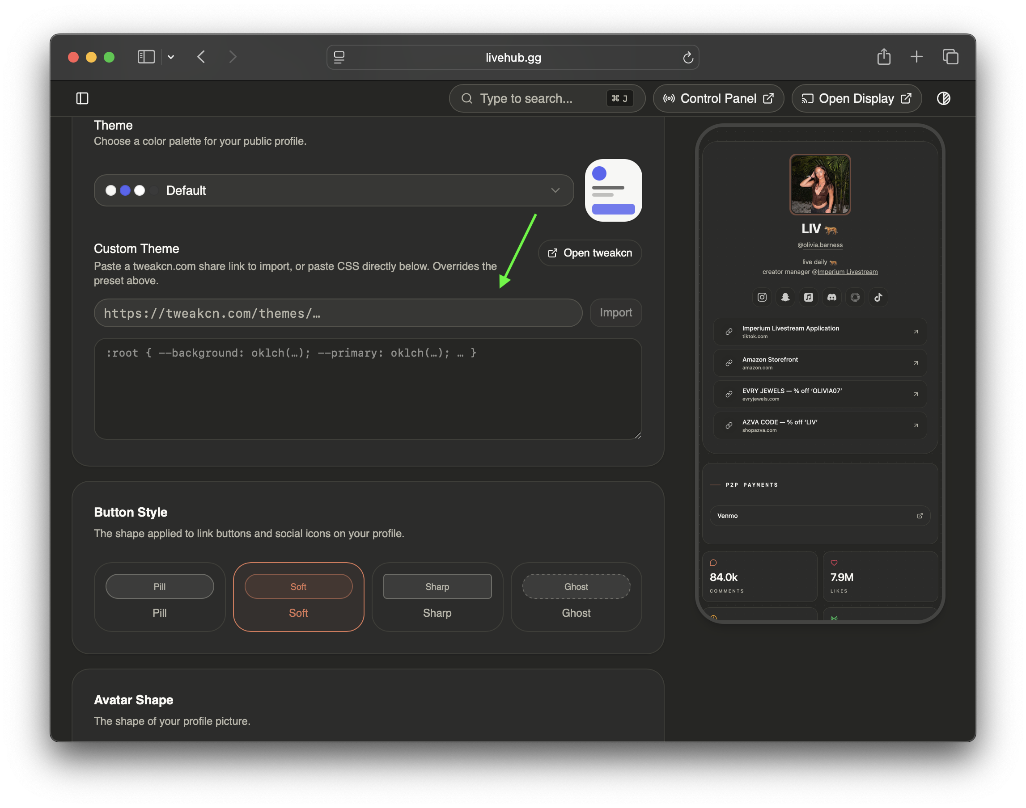
Task: Click Safari's share icon
Action: point(883,57)
